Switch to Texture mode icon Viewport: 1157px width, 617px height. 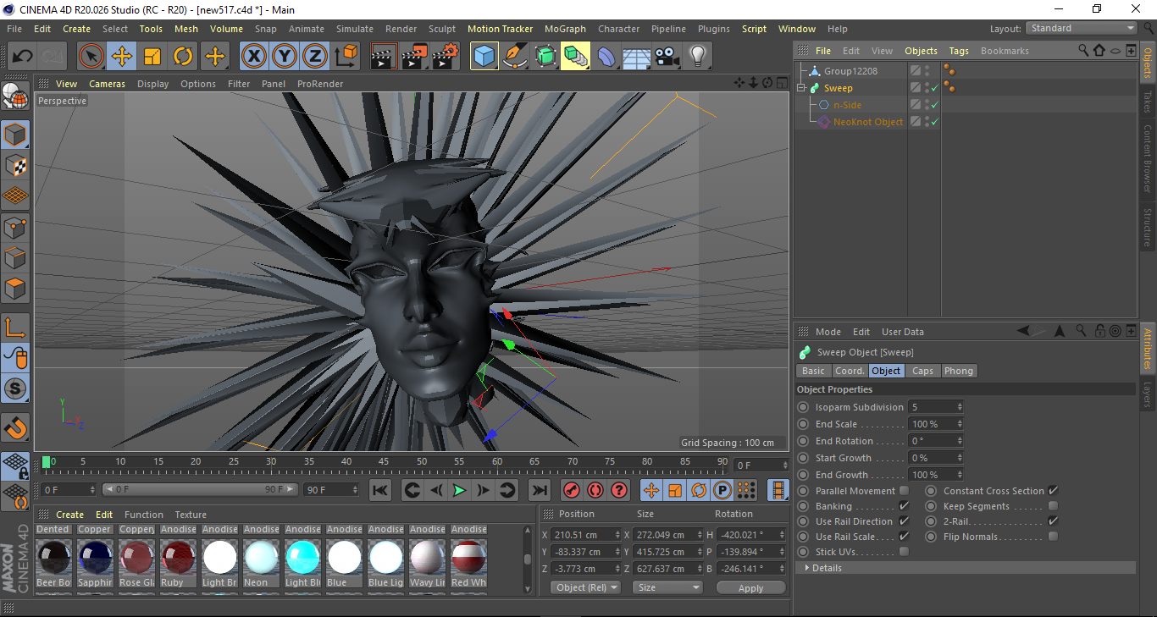15,165
